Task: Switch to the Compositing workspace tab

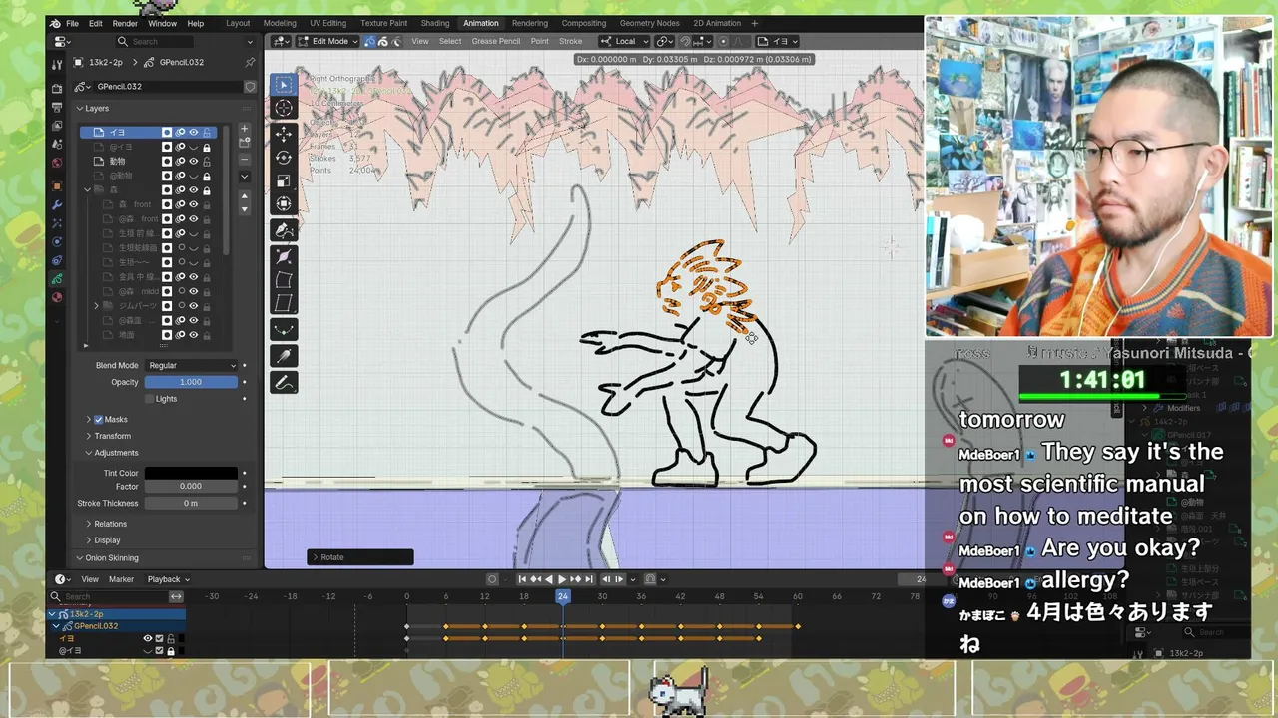Action: point(584,23)
